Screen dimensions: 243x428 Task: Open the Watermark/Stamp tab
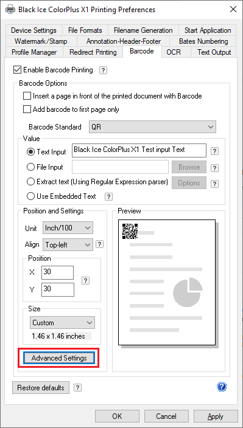(x=41, y=41)
